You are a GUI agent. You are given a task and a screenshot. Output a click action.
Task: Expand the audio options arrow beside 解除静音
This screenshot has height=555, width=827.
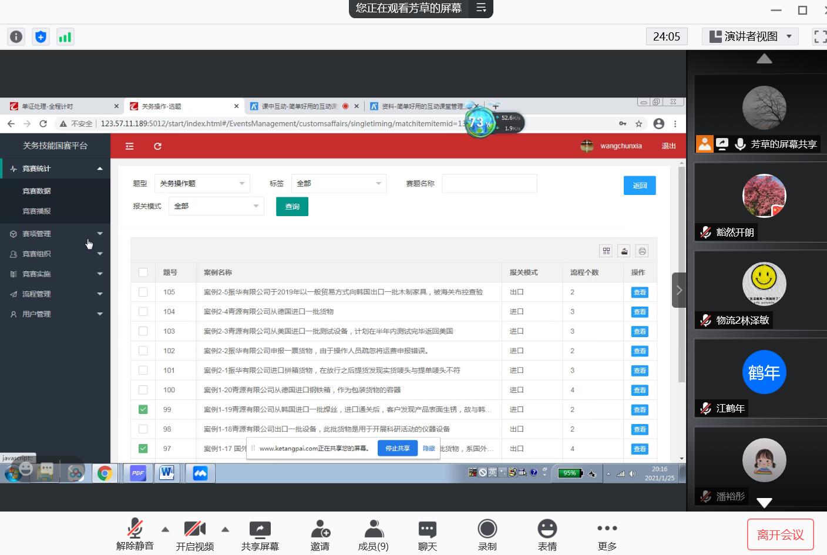tap(166, 529)
